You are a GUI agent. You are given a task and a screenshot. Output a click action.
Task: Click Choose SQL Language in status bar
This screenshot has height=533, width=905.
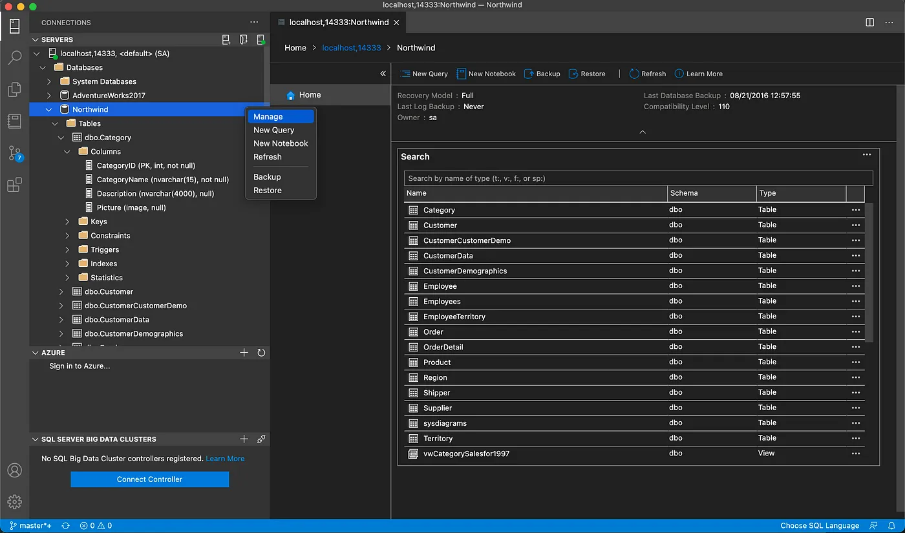point(820,525)
